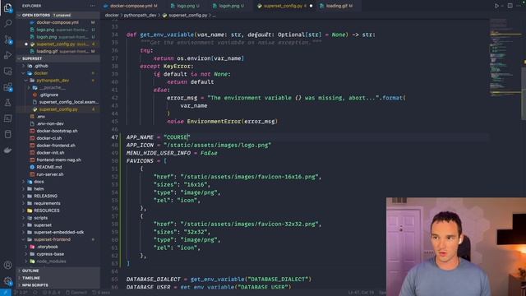Click the errors and warnings status indicator

pos(51,293)
